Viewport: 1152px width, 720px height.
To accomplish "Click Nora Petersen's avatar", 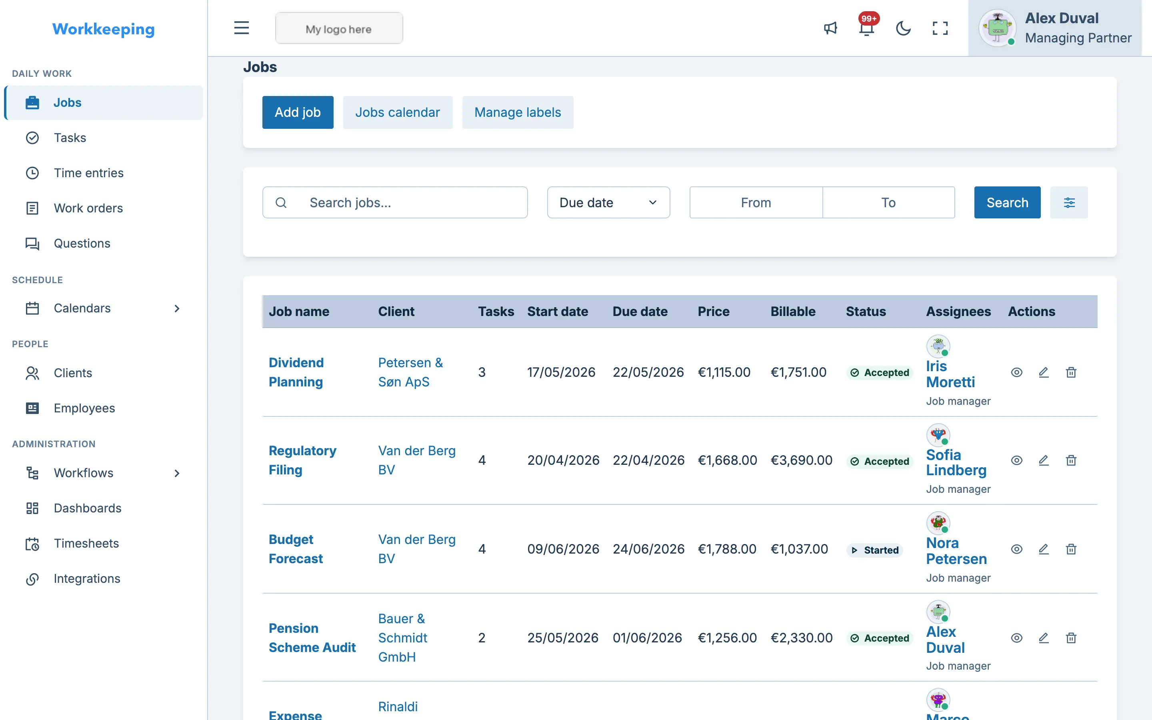I will tap(938, 523).
